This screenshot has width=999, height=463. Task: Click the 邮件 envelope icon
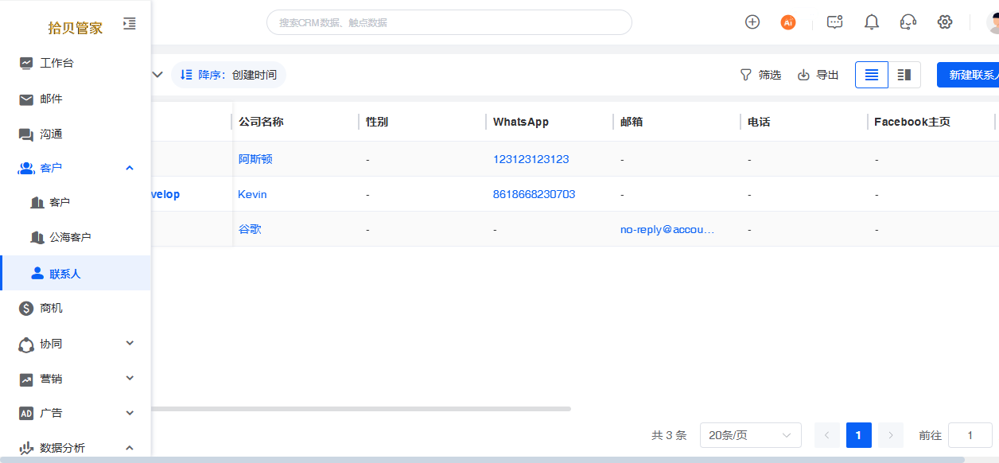pos(26,99)
